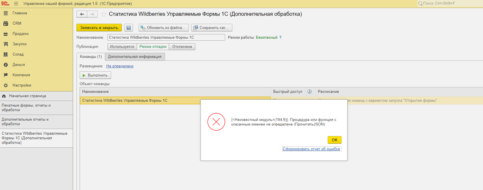Click the global search field

click(450, 4)
